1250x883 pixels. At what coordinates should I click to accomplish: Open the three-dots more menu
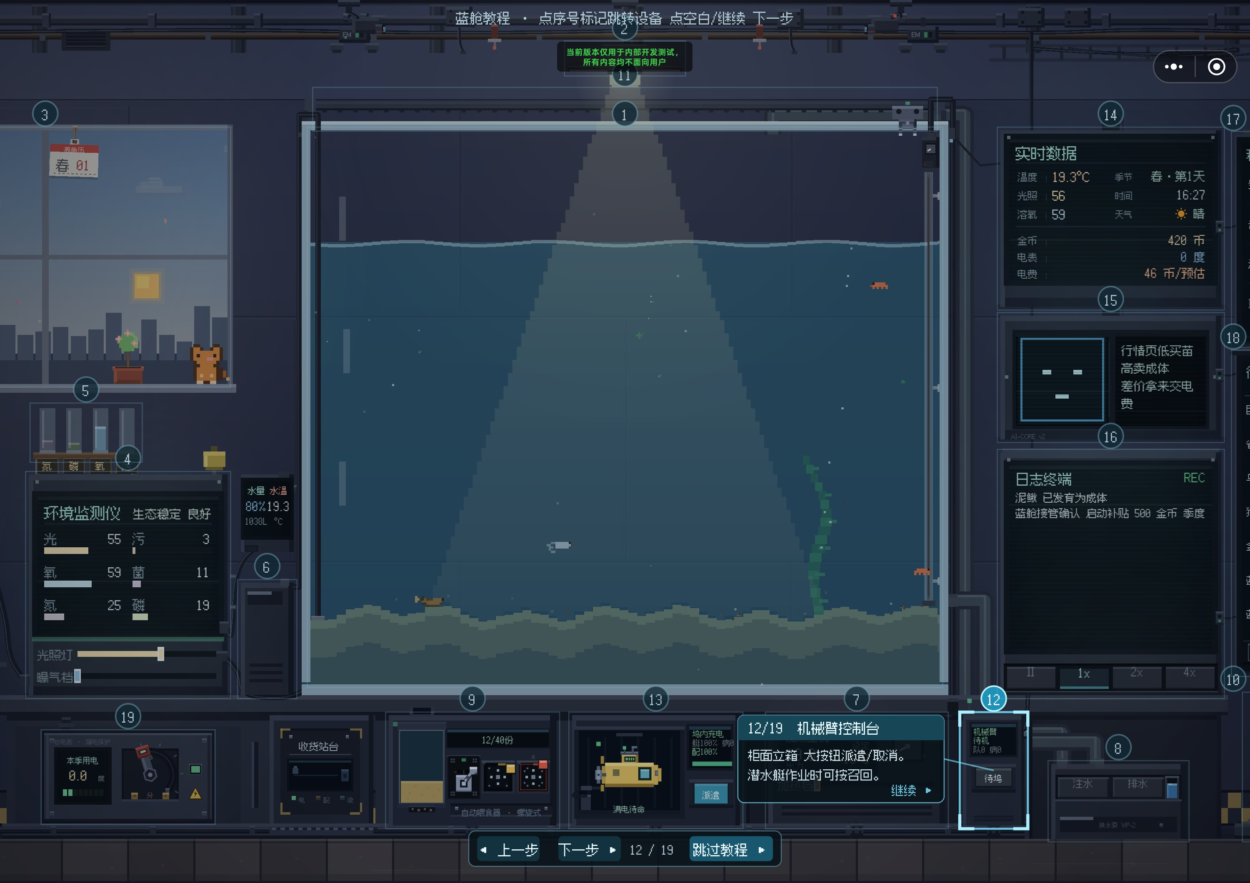[x=1173, y=66]
